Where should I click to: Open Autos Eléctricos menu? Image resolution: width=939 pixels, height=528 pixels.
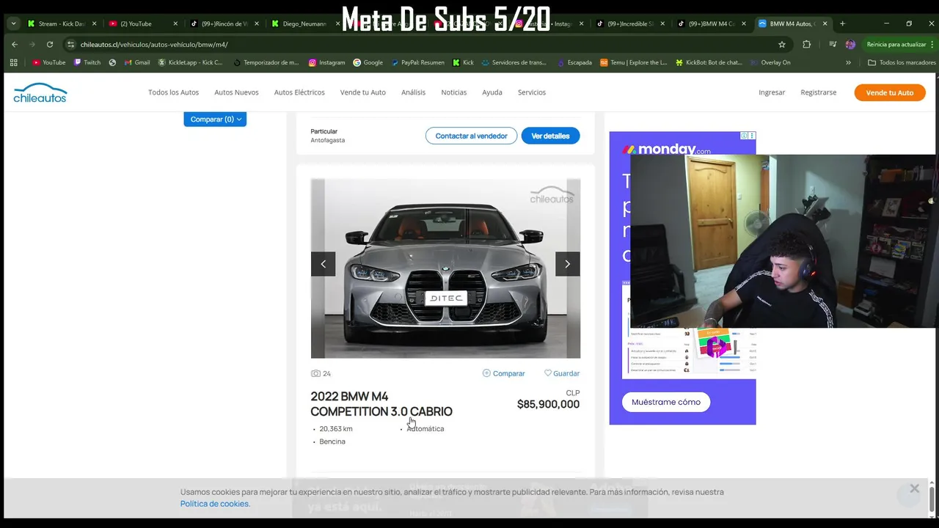[x=299, y=92]
